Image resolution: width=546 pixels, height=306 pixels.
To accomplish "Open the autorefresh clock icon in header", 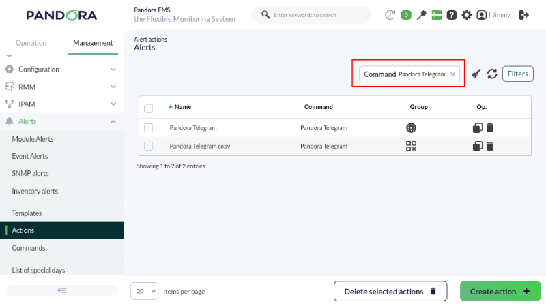I will pyautogui.click(x=390, y=15).
